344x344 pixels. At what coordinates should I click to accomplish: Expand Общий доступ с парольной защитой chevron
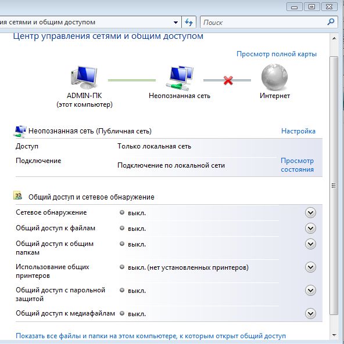[x=310, y=291]
